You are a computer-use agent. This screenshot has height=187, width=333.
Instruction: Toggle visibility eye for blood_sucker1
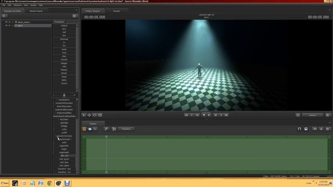pos(6,22)
